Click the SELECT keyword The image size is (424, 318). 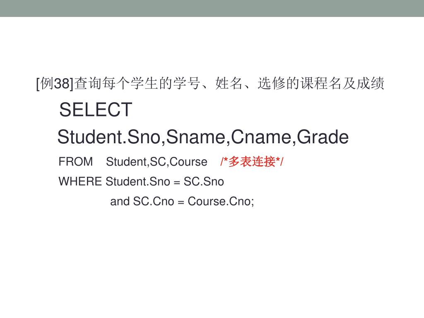tap(96, 109)
